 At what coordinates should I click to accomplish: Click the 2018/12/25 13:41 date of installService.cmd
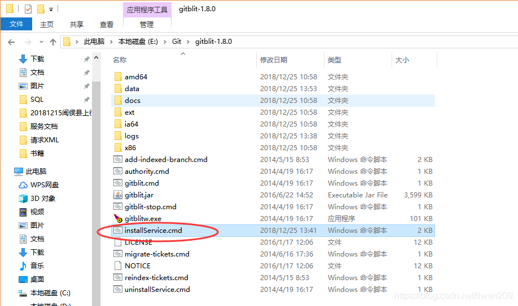[288, 230]
